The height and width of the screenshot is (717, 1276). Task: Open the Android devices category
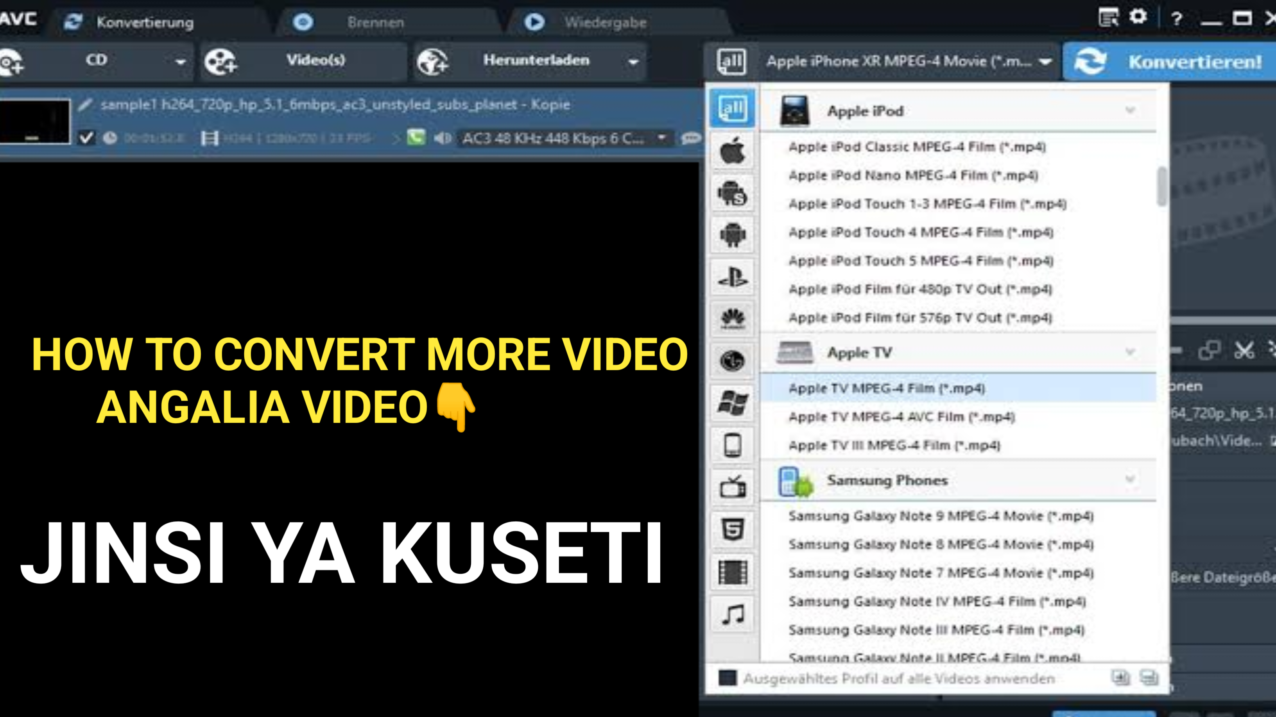[732, 235]
